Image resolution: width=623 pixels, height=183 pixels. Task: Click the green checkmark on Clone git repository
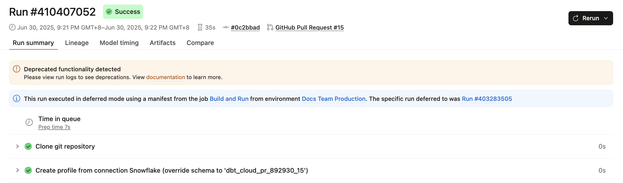(x=28, y=146)
